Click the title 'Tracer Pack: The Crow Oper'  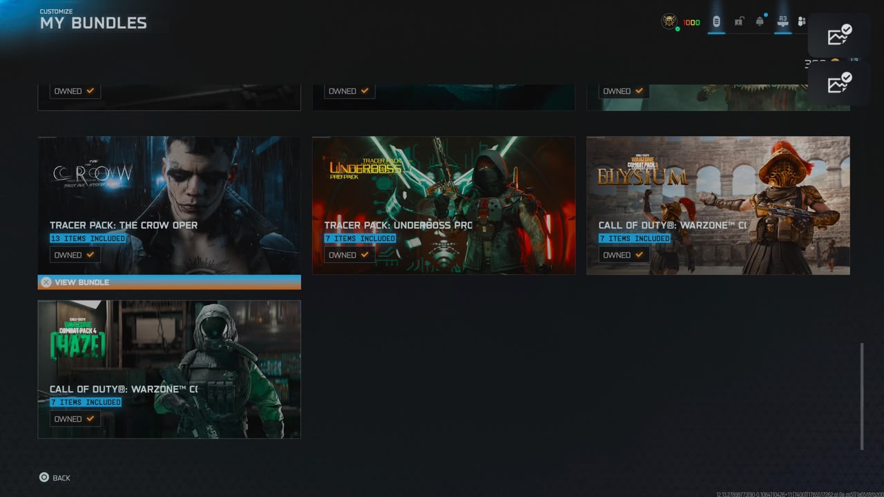[124, 225]
